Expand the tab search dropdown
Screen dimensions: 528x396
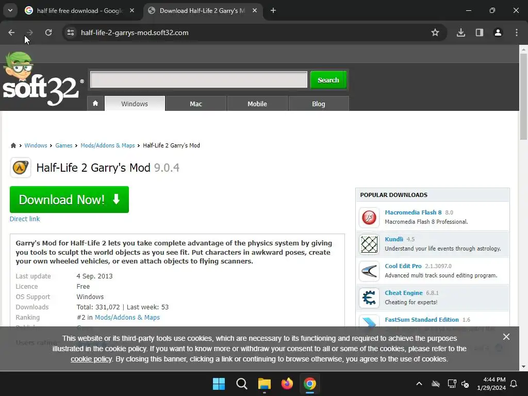click(10, 10)
